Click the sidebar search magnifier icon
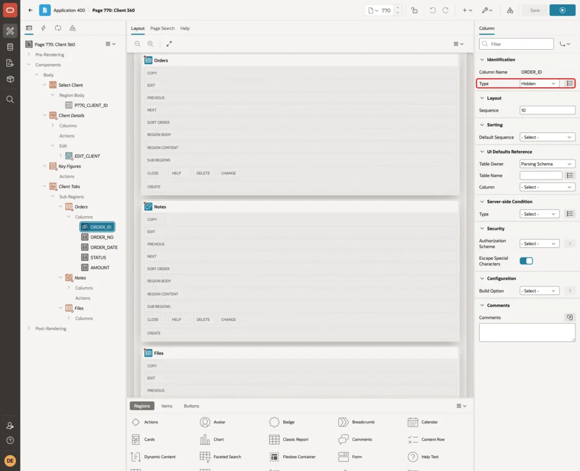 click(10, 99)
